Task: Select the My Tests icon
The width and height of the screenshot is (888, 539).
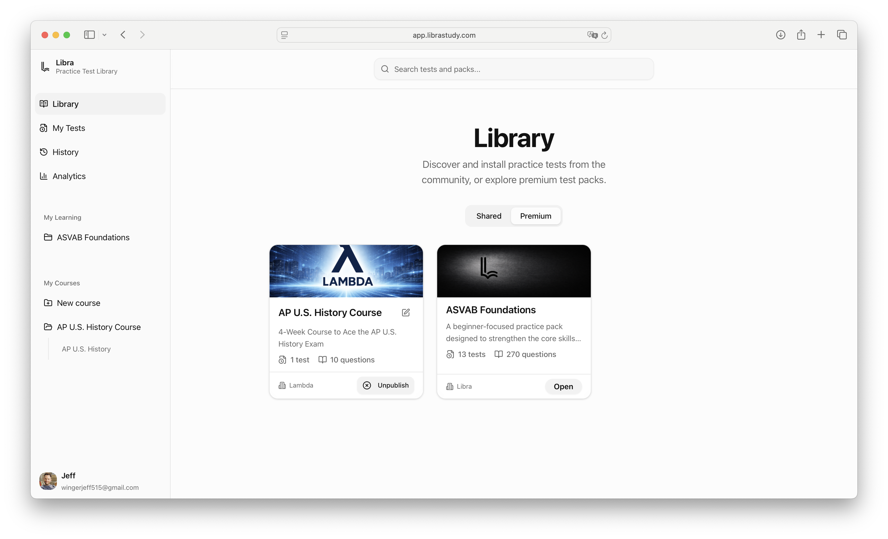Action: click(44, 128)
